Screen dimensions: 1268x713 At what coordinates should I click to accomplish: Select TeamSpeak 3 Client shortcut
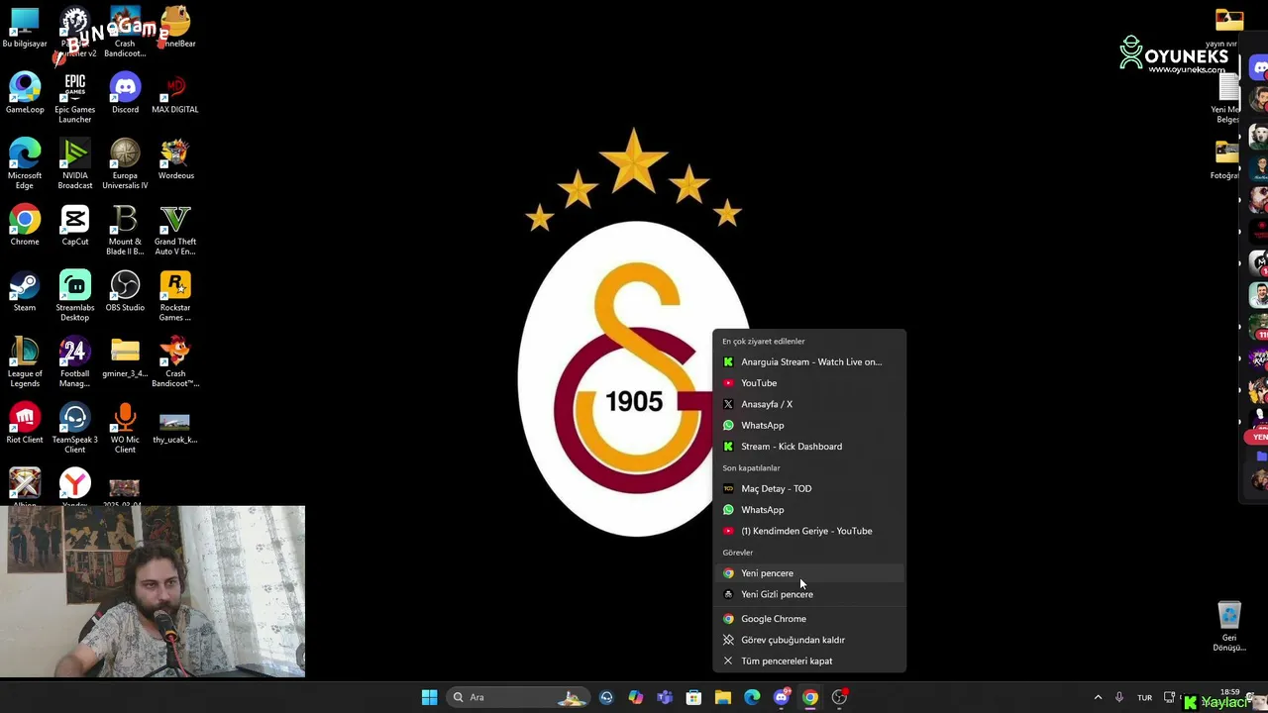(x=75, y=428)
